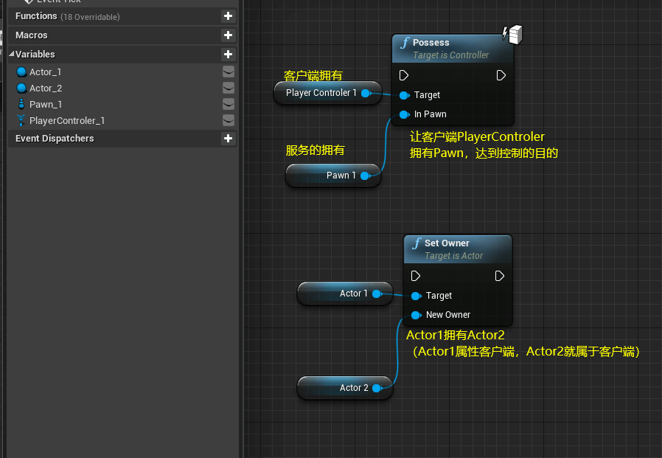
Task: Click the New Owner pin on Set Owner node
Action: 416,315
